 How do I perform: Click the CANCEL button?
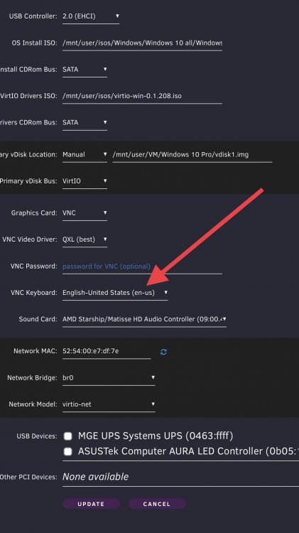157,504
